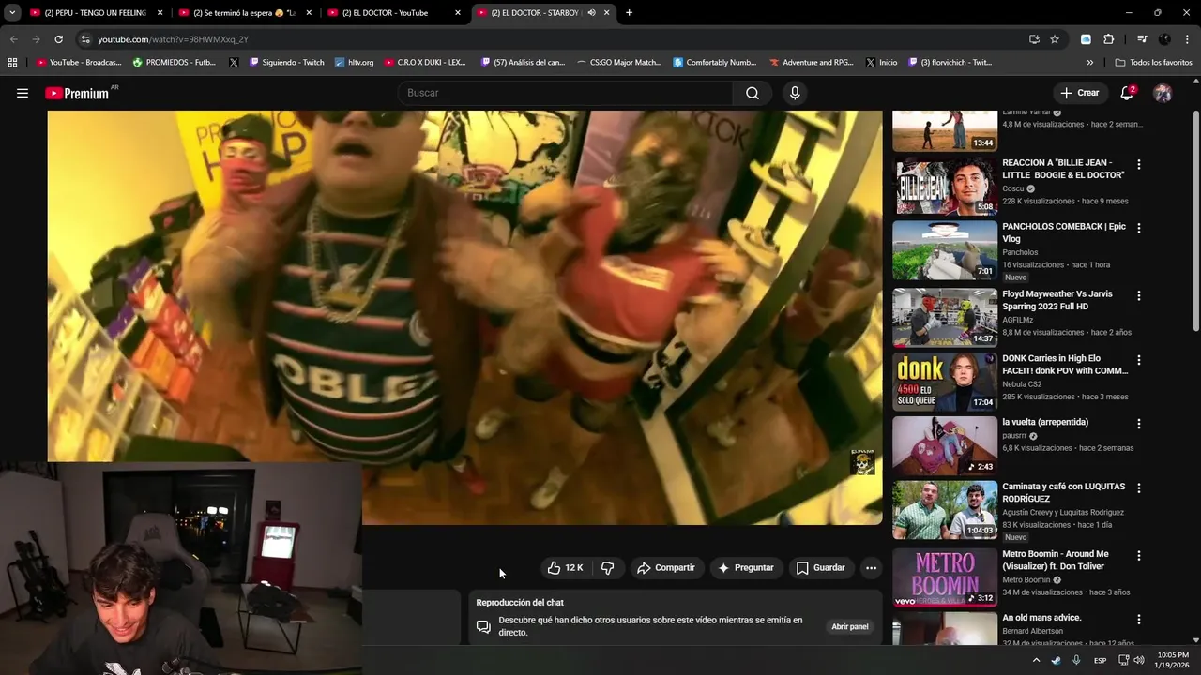Open 'Todos los favoritos' bookmarks folder

1153,63
